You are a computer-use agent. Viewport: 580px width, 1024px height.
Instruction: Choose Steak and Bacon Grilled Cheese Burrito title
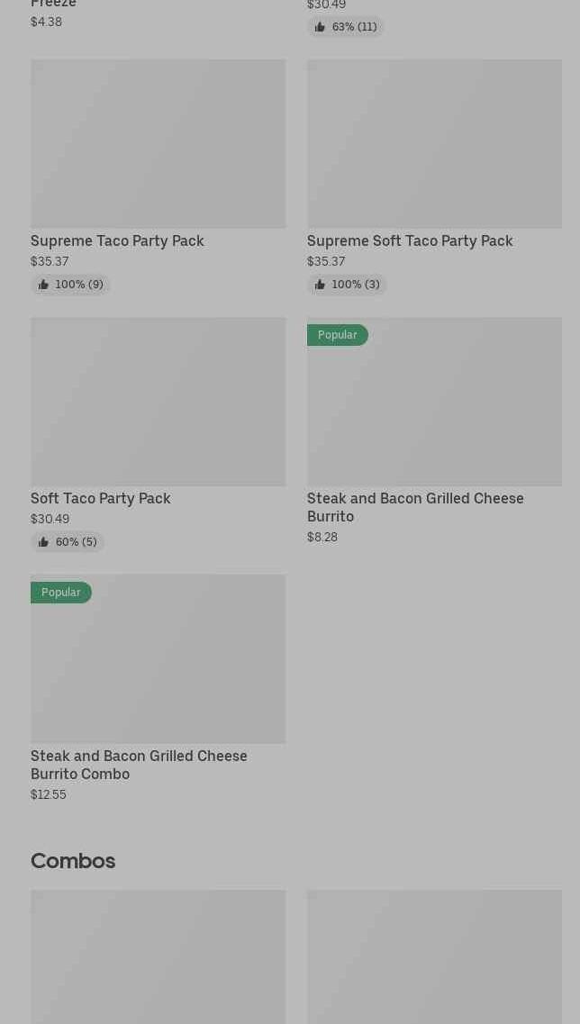[x=415, y=507]
